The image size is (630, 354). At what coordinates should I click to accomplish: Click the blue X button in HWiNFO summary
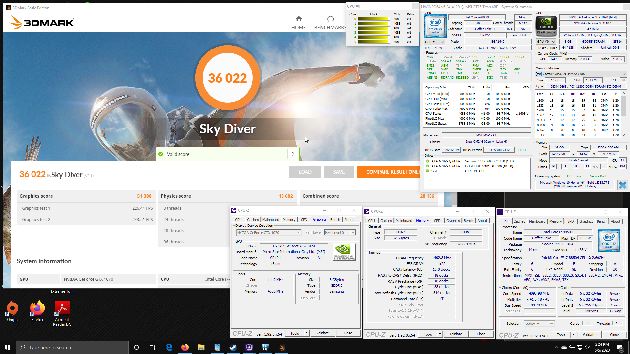click(x=622, y=185)
